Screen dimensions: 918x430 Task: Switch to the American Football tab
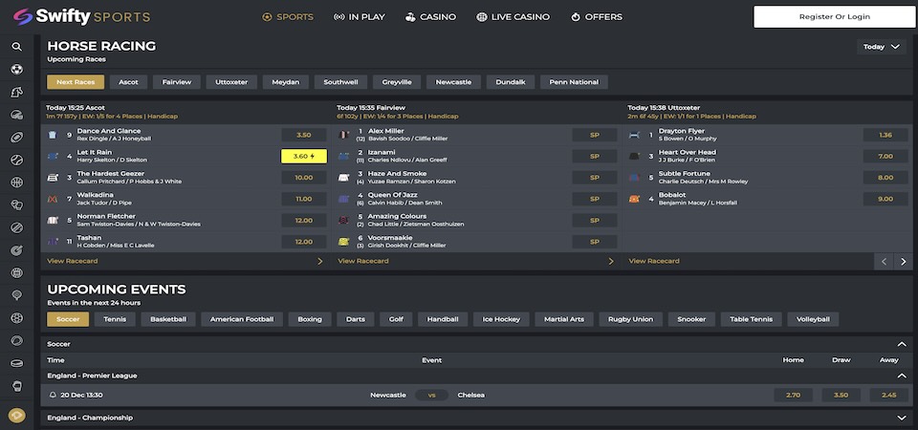pos(242,319)
